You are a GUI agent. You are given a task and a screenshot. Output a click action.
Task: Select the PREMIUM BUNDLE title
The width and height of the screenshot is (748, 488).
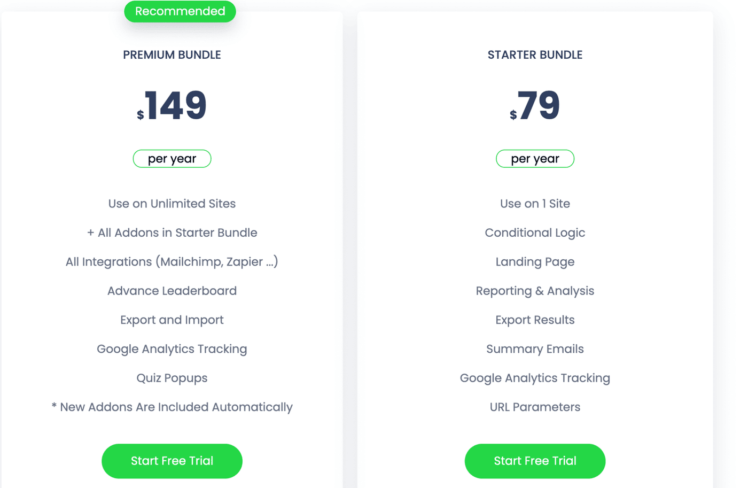pos(172,55)
